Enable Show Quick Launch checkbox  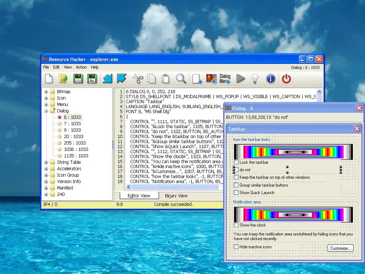point(236,192)
